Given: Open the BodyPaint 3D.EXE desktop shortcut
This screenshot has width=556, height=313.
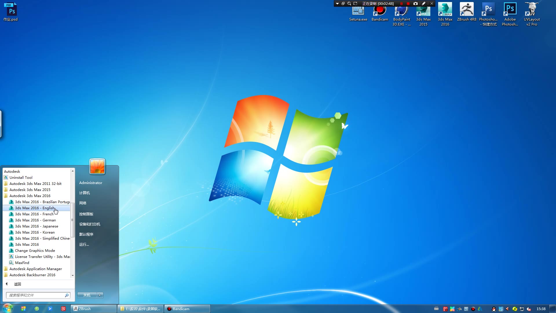Looking at the screenshot, I should pyautogui.click(x=401, y=17).
